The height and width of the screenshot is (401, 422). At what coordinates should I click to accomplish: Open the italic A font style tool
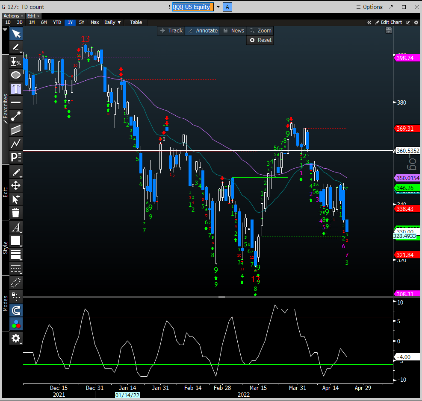[16, 227]
